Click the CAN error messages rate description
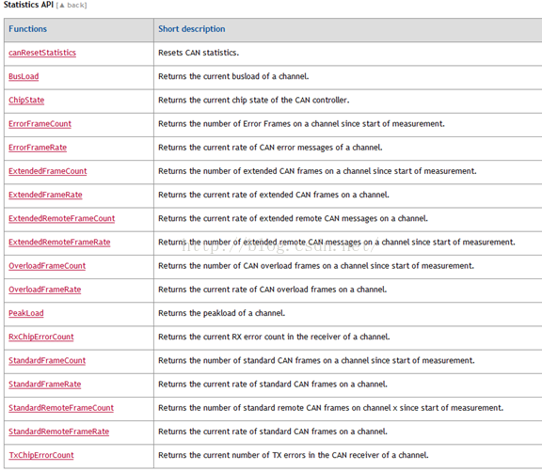 coord(270,148)
